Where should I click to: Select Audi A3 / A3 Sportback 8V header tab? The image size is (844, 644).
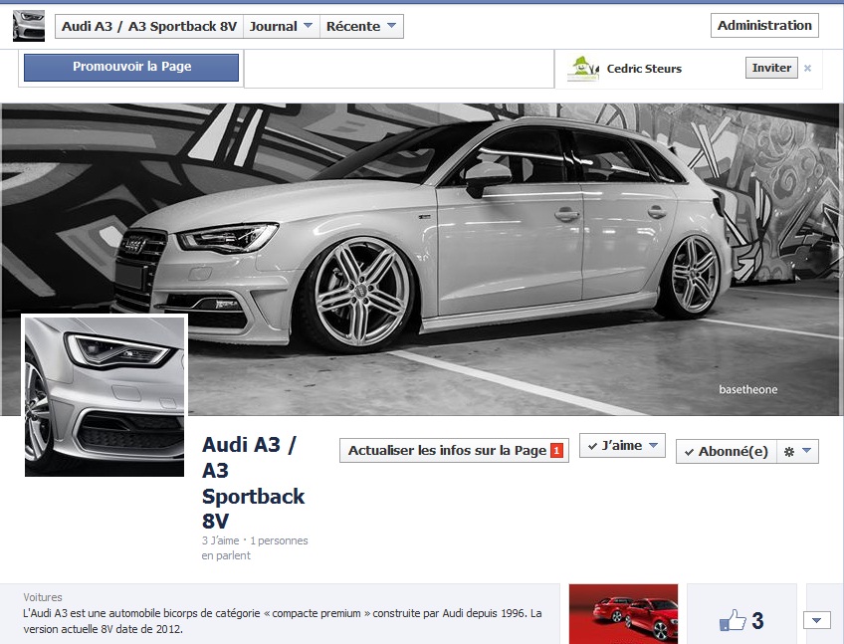[x=148, y=27]
